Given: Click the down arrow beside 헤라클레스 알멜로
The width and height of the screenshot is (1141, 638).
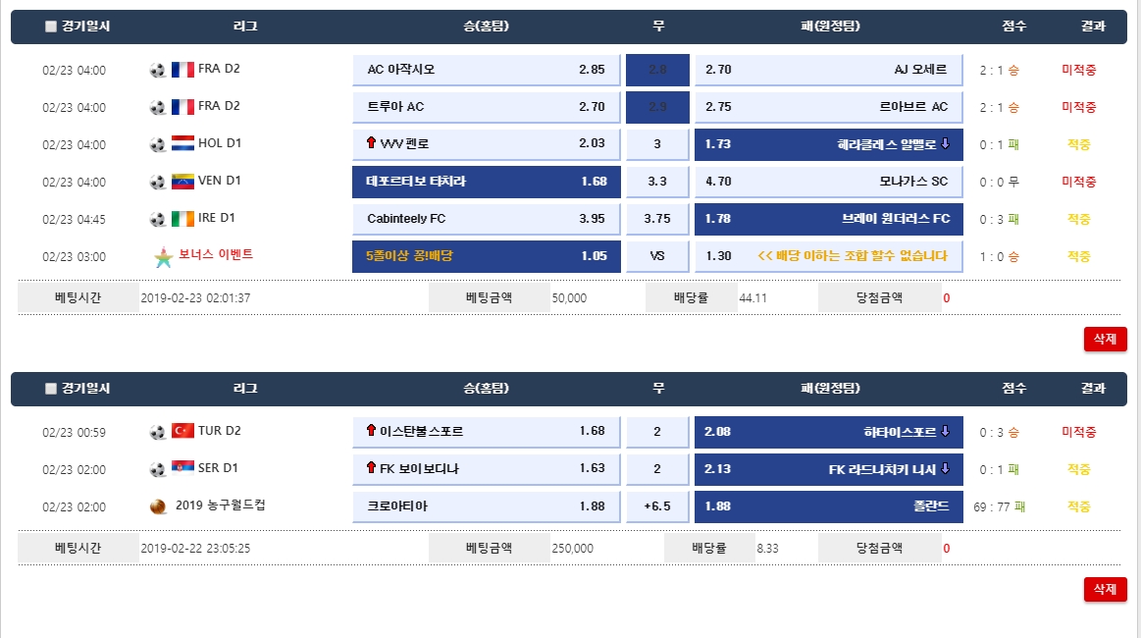Looking at the screenshot, I should click(946, 144).
